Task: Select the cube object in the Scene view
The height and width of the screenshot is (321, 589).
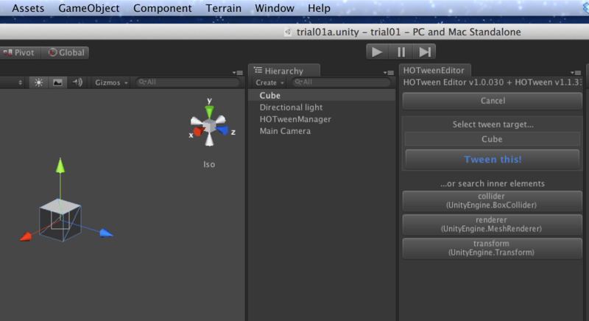Action: [x=60, y=219]
